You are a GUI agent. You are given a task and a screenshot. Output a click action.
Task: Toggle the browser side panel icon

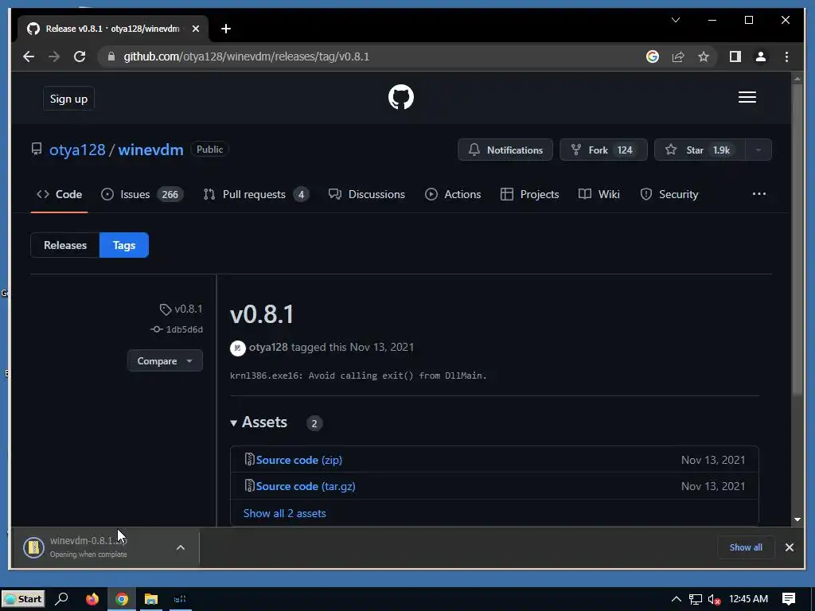click(x=735, y=56)
